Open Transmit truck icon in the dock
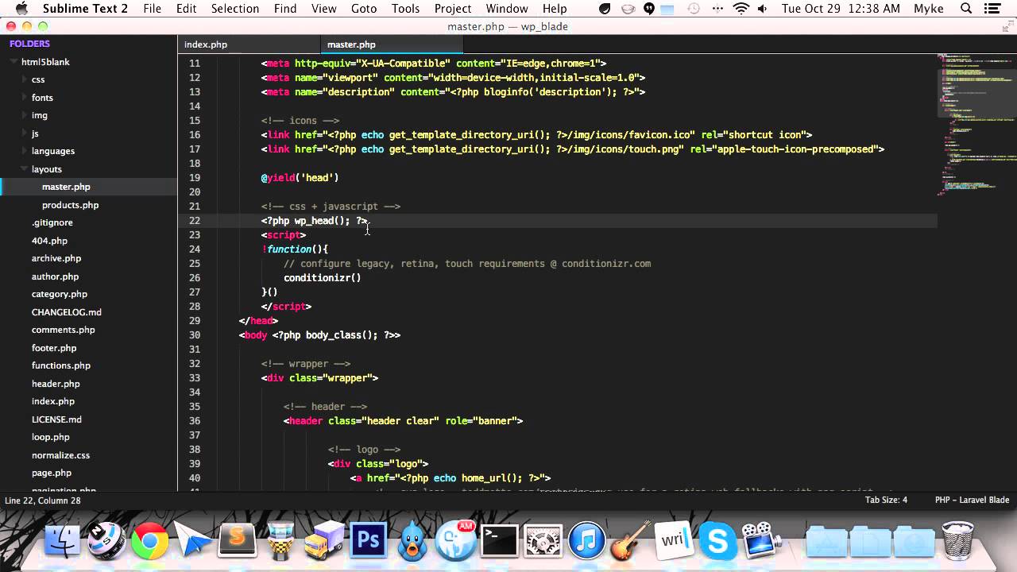The image size is (1017, 572). 323,542
